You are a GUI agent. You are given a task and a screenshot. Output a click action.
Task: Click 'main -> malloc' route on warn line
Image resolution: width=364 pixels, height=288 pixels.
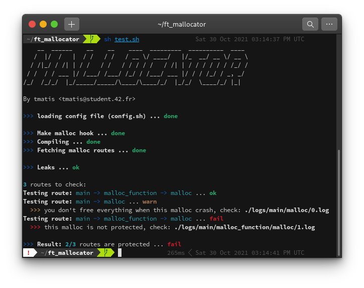(100, 202)
